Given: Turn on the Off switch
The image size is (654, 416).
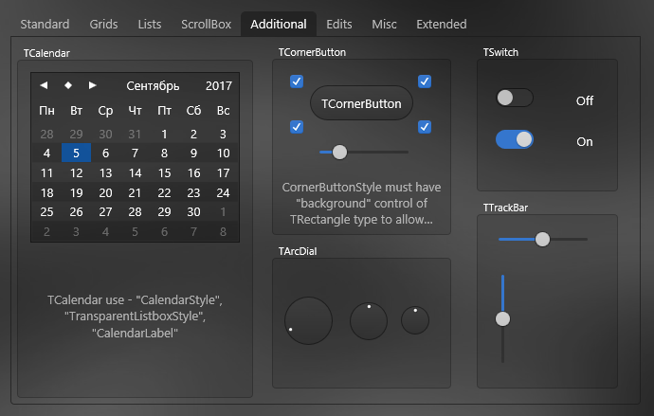Looking at the screenshot, I should [x=515, y=98].
